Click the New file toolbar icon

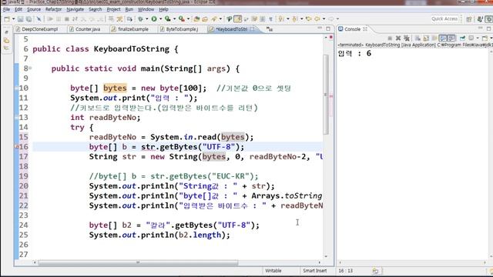pyautogui.click(x=7, y=18)
